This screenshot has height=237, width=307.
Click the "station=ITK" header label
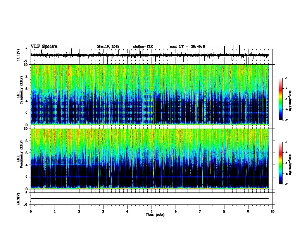click(x=143, y=46)
